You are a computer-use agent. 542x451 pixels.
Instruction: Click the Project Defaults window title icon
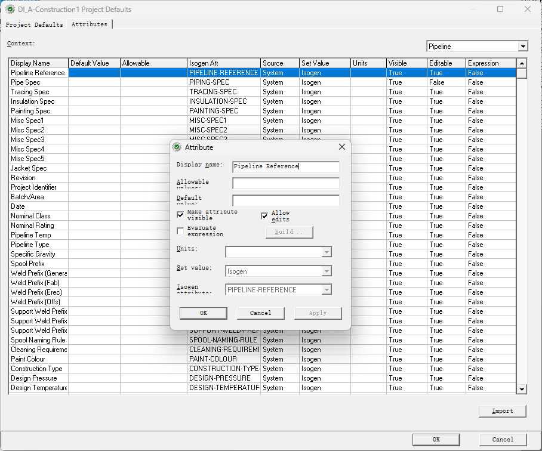pos(10,9)
